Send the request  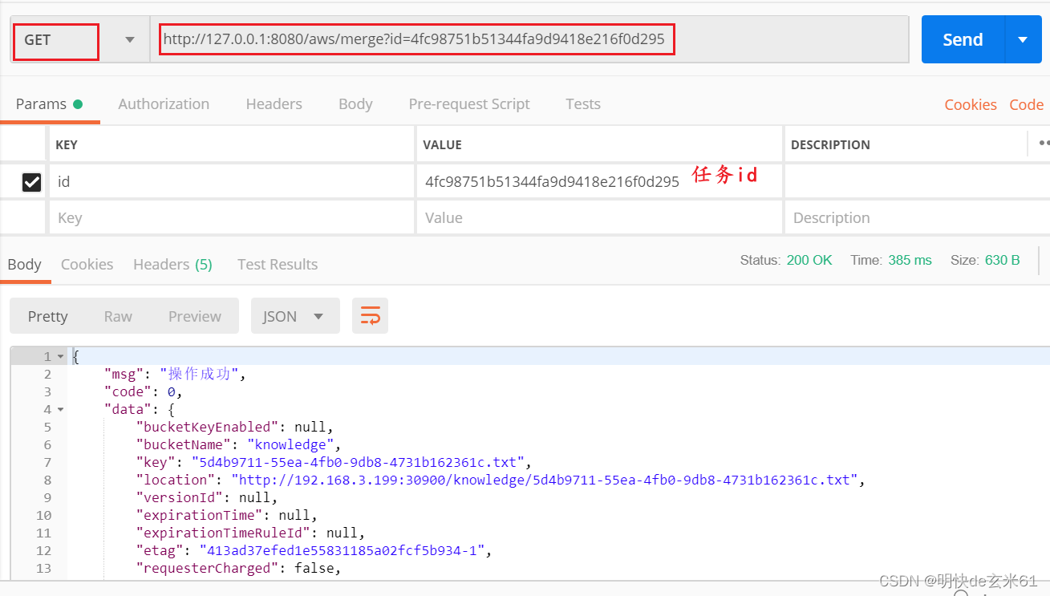click(x=963, y=39)
